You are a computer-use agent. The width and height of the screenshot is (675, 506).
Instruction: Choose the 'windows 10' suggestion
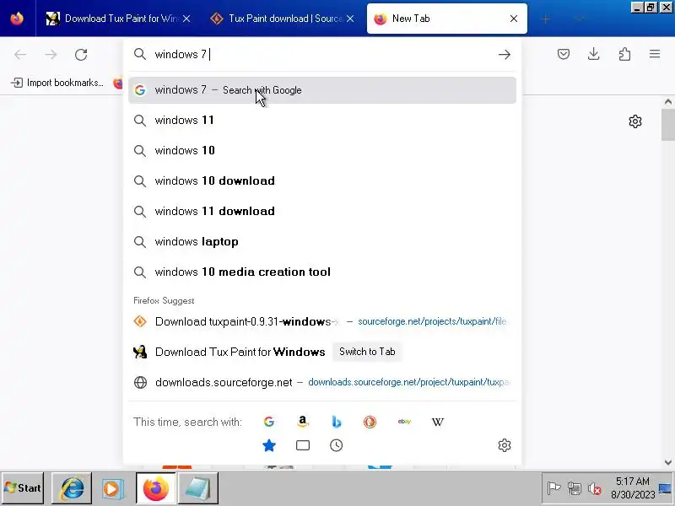(322, 150)
